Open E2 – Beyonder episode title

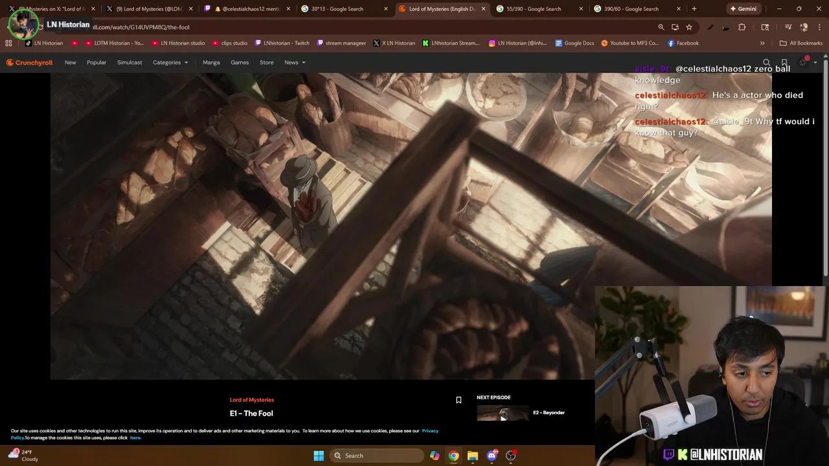pos(549,412)
